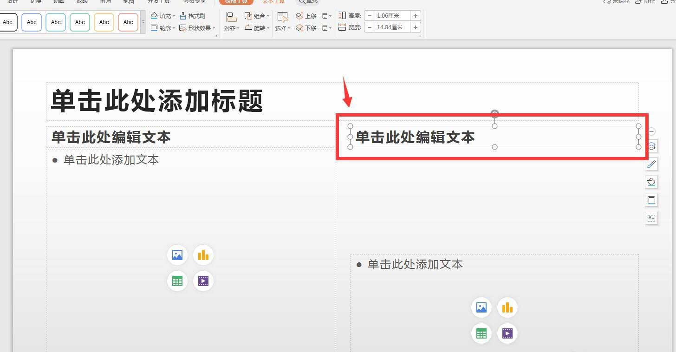Select the brush style tool on right sidebar

click(x=651, y=164)
